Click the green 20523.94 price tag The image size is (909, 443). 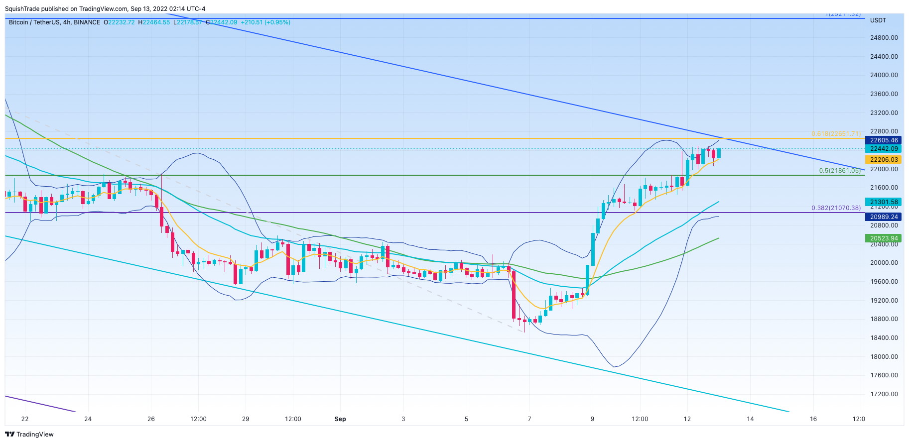[884, 238]
